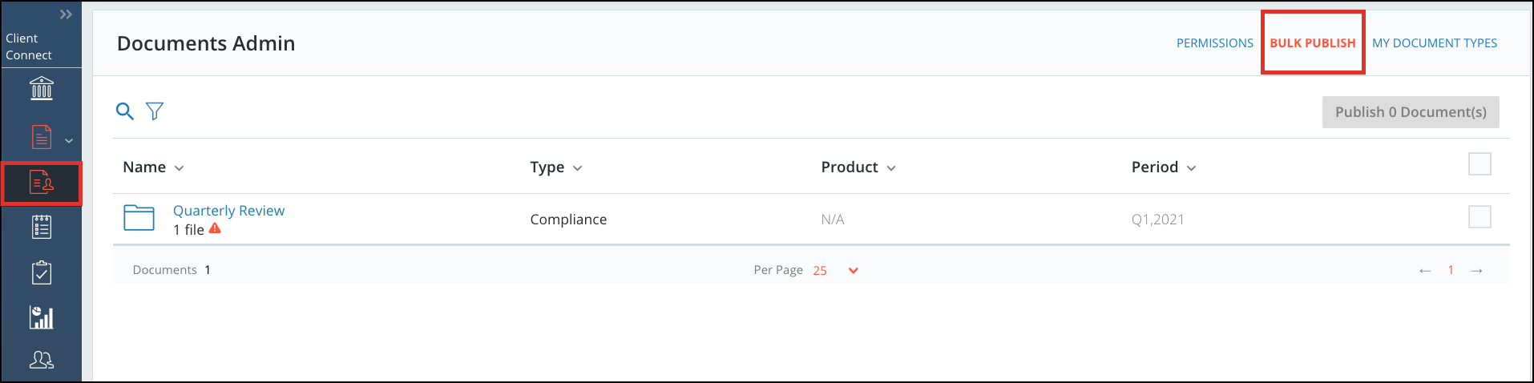Open the PERMISSIONS tab
1534x383 pixels.
click(1215, 43)
